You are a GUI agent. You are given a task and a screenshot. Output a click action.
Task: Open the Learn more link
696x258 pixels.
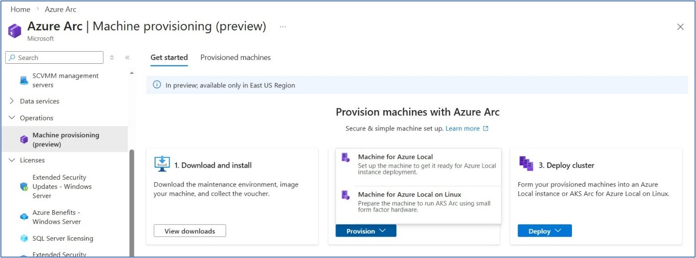tap(462, 129)
